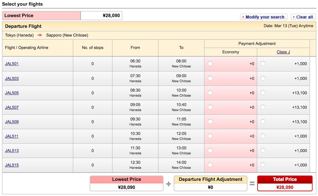Open the Class J column header link
The height and width of the screenshot is (196, 318).
point(283,52)
